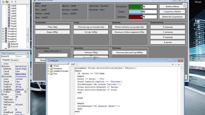The image size is (205, 115).
Task: Click the 'Хот-Дог (100р)' button
Action: point(91,32)
